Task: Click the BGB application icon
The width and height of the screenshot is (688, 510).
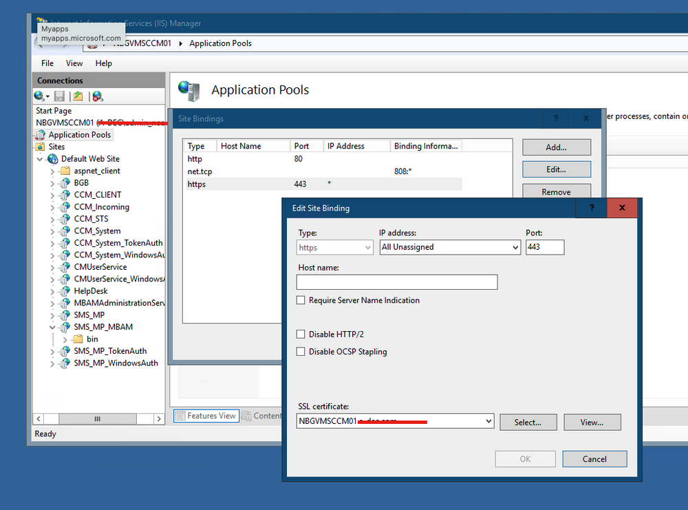Action: 65,182
